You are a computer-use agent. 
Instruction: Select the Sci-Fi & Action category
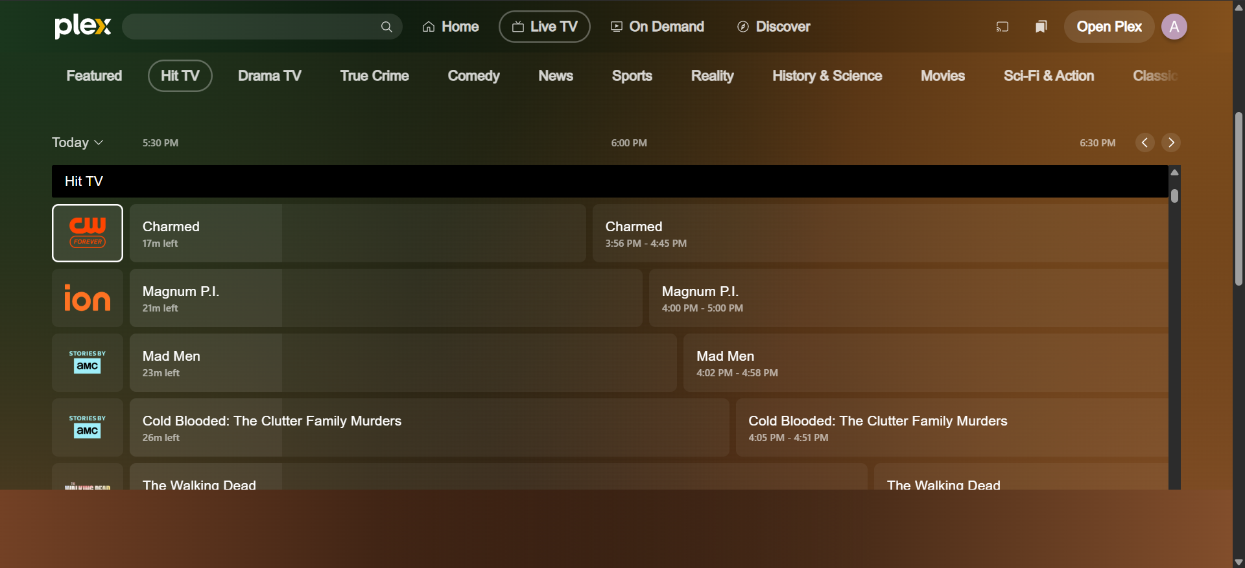click(x=1049, y=76)
